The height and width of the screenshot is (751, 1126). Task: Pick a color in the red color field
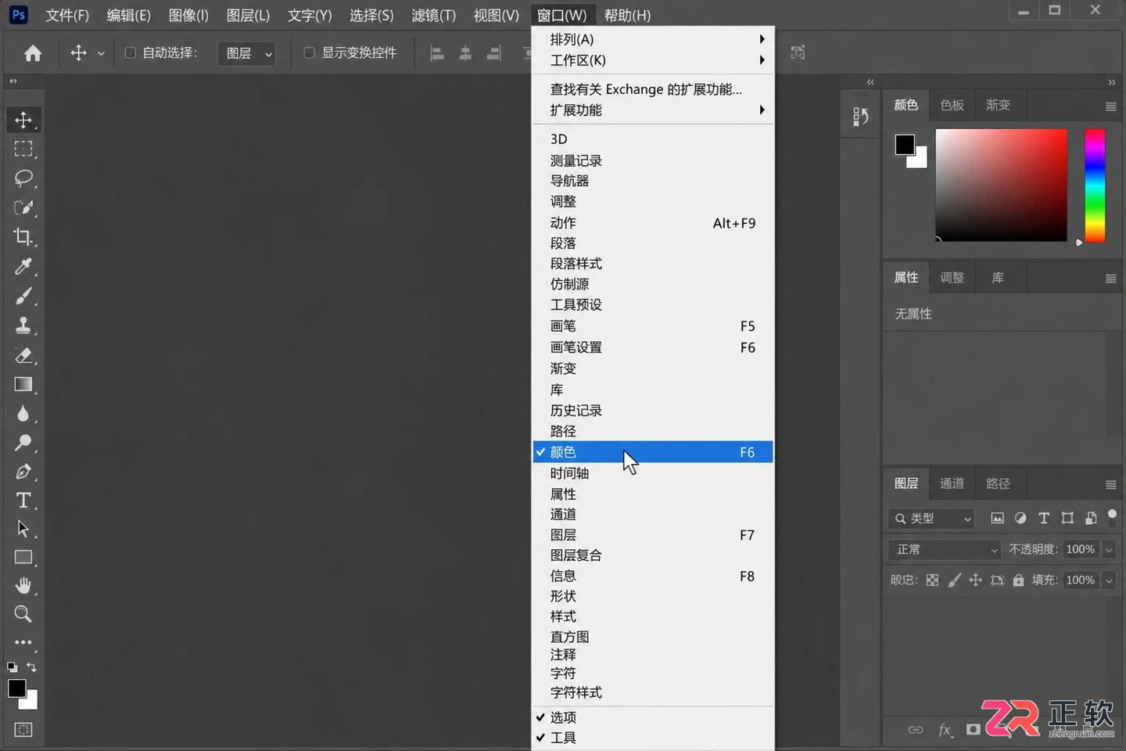[1001, 185]
